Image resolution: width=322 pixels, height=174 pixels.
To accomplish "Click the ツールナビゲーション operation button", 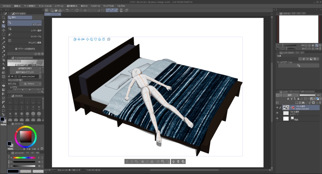I will 299,66.
